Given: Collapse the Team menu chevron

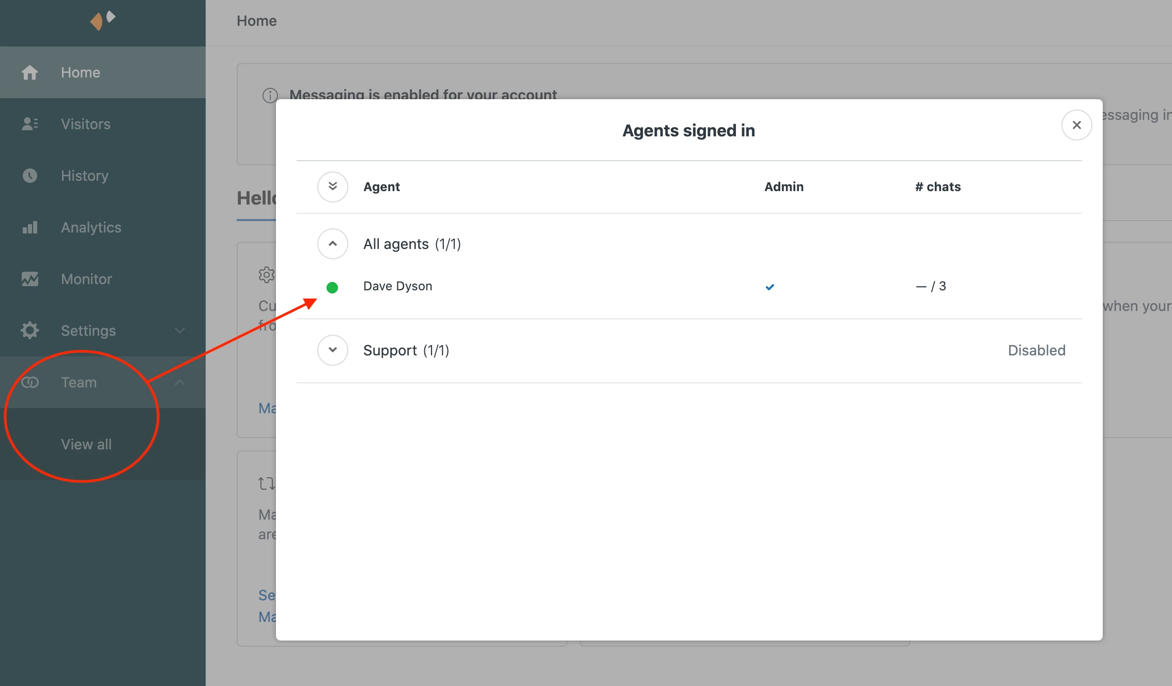Looking at the screenshot, I should (179, 382).
